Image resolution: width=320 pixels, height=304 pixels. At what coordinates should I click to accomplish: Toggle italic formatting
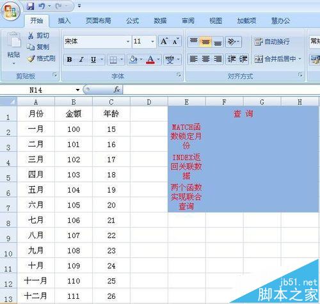pyautogui.click(x=81, y=60)
